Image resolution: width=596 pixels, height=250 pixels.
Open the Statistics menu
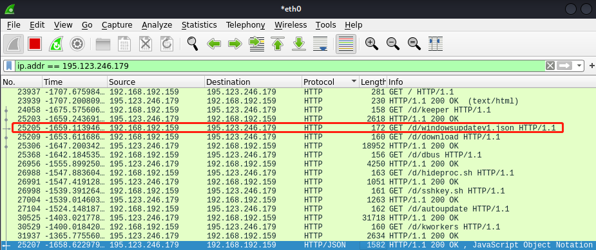pyautogui.click(x=199, y=25)
